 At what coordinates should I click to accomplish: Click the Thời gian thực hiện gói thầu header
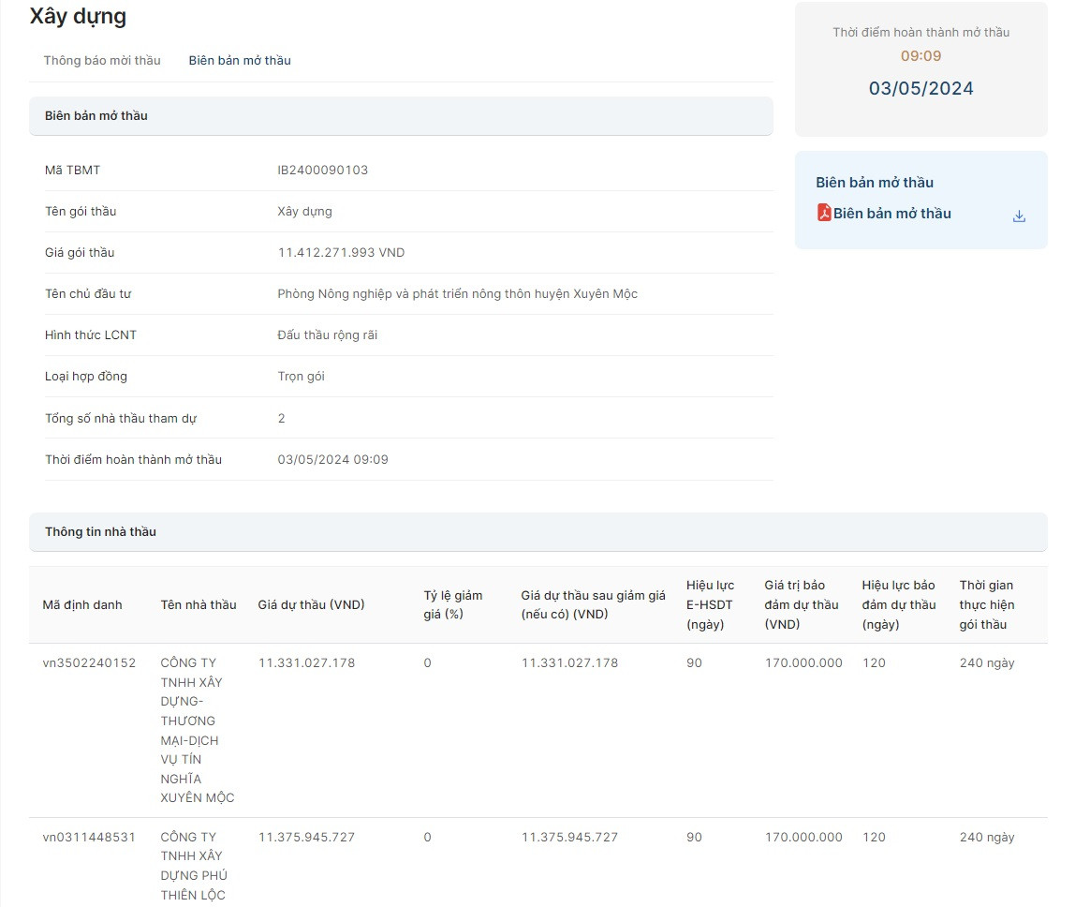pos(986,604)
